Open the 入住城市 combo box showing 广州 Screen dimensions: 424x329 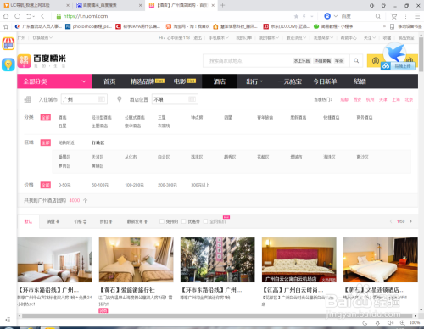[x=84, y=99]
